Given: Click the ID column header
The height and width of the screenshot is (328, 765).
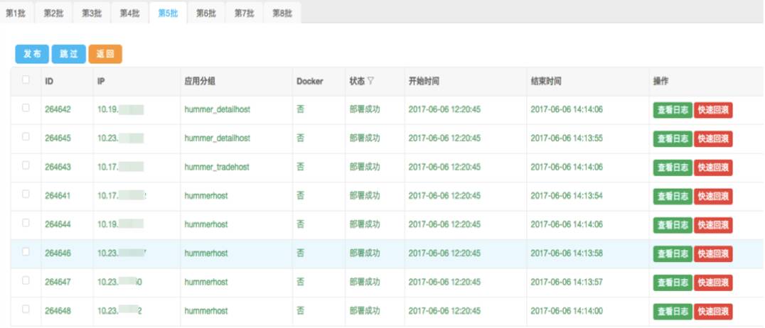Looking at the screenshot, I should (49, 82).
